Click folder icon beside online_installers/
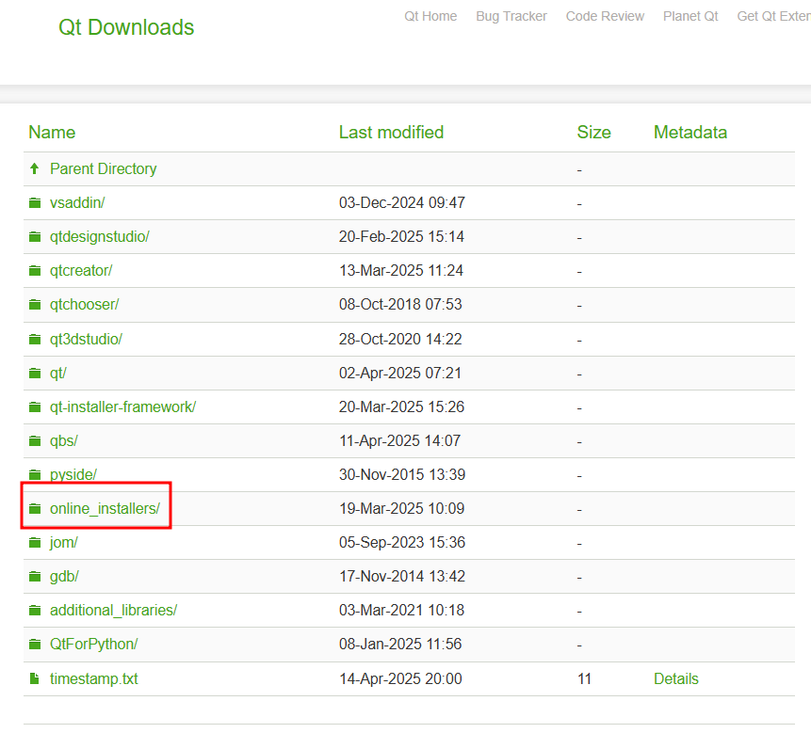Screen dimensions: 811x733 (35, 509)
